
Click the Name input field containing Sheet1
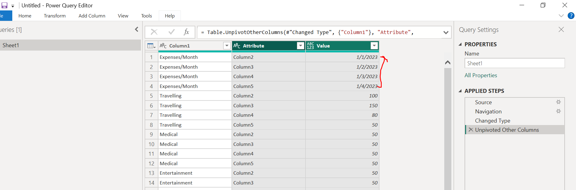(515, 63)
